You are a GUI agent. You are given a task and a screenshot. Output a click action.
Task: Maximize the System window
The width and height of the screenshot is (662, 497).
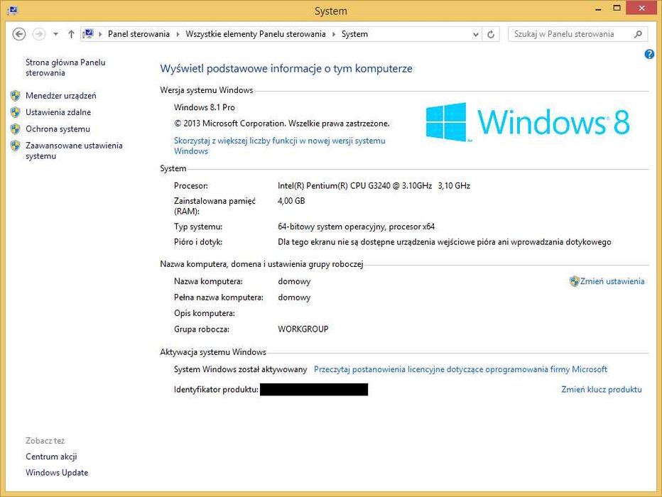click(x=617, y=9)
